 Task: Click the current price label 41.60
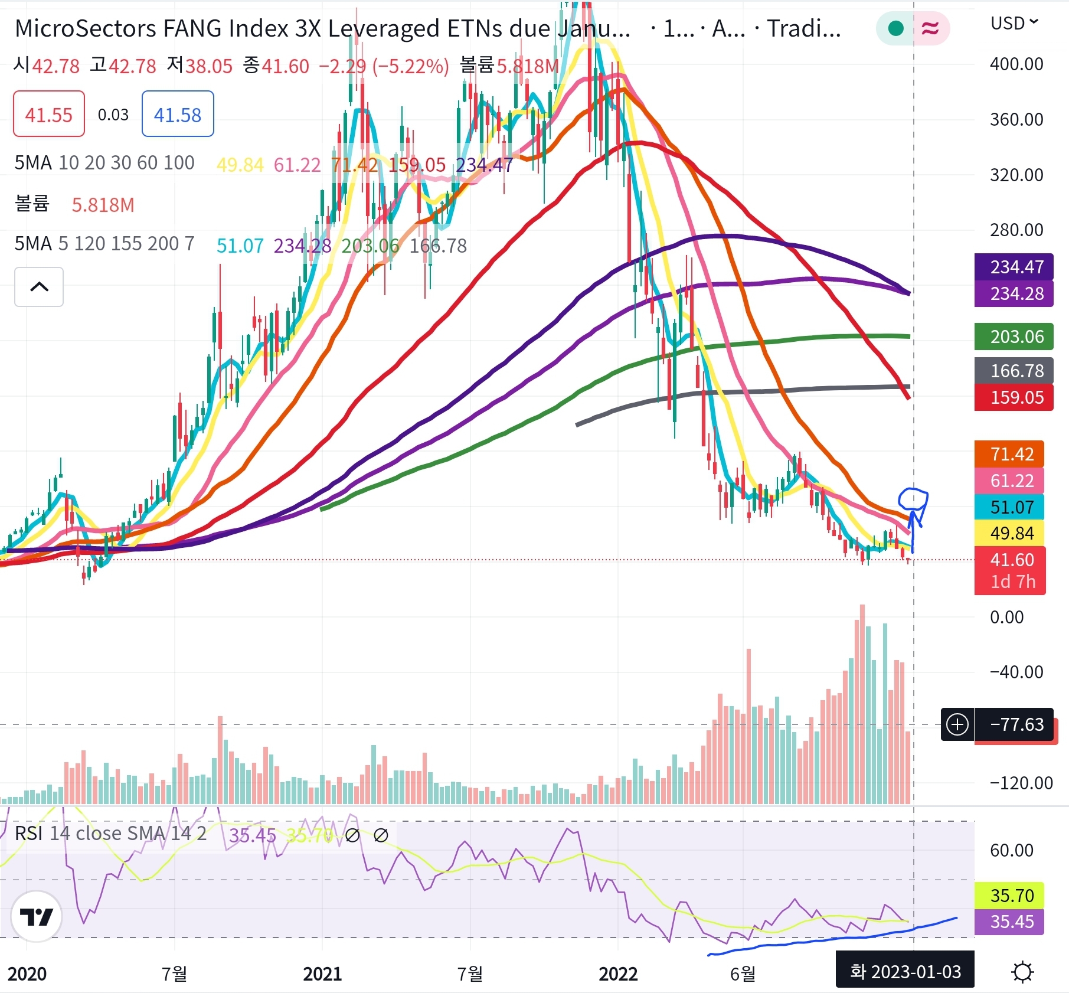(1010, 570)
